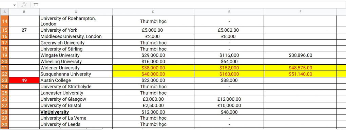Click the University of York cell
Screen dimensions: 346x130
click(x=76, y=30)
